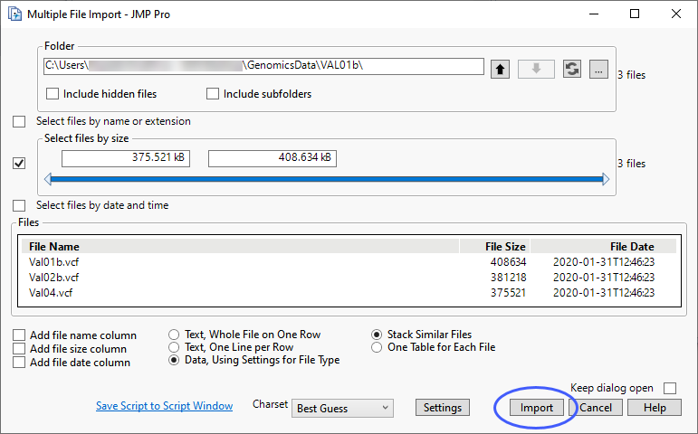Click the refresh folder icon
698x434 pixels.
pos(571,70)
